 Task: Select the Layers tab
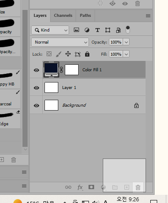coord(40,16)
